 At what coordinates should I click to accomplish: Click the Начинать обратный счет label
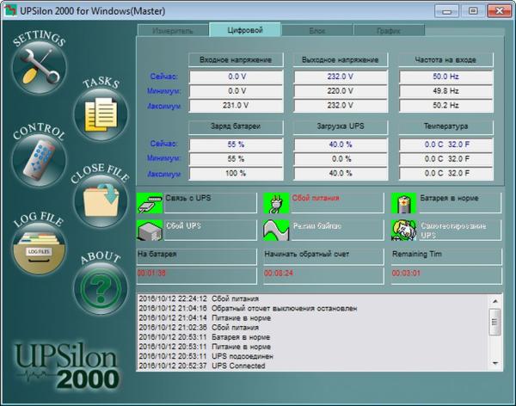(307, 255)
